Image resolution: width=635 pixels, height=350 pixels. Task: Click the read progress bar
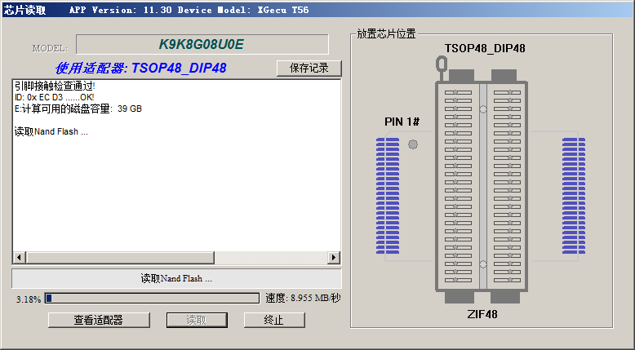tap(152, 299)
